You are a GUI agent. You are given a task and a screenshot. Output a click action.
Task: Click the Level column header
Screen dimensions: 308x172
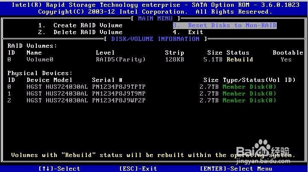click(x=105, y=52)
